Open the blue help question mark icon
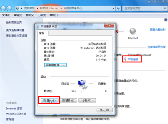The width and height of the screenshot is (168, 124). [166, 20]
